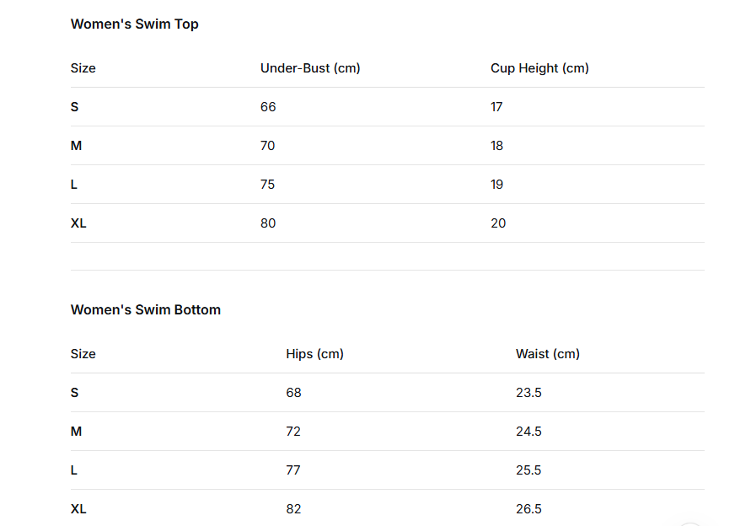Select the S row label in Swim Top table
Viewport: 751px width, 526px height.
tap(75, 107)
